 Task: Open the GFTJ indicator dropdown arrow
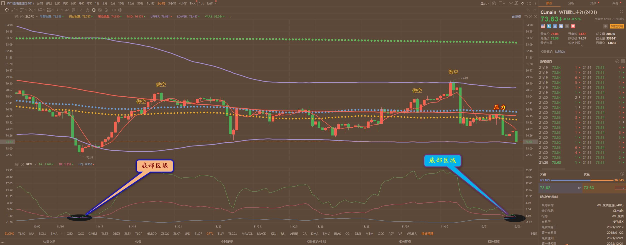click(35, 164)
